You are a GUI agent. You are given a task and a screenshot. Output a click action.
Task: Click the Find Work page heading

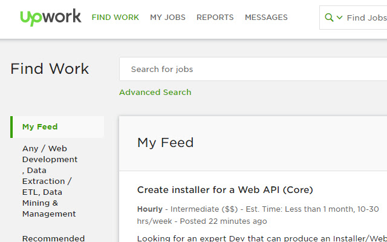(x=50, y=68)
